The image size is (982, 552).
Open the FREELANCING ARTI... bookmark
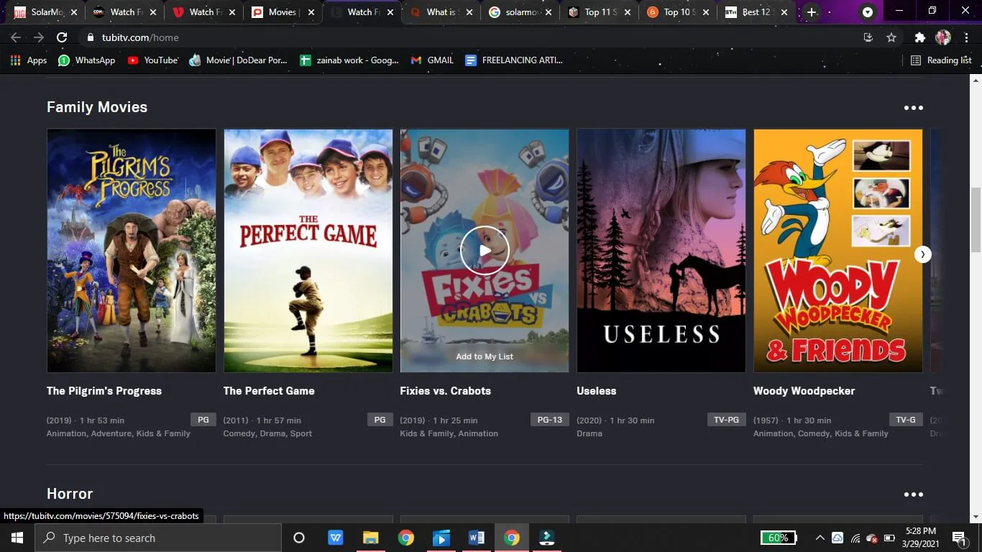click(x=514, y=60)
